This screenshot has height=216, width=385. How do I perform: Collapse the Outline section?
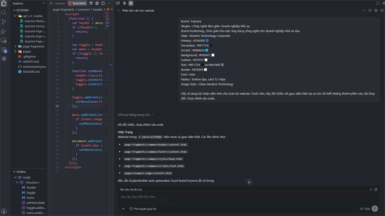pos(14,172)
